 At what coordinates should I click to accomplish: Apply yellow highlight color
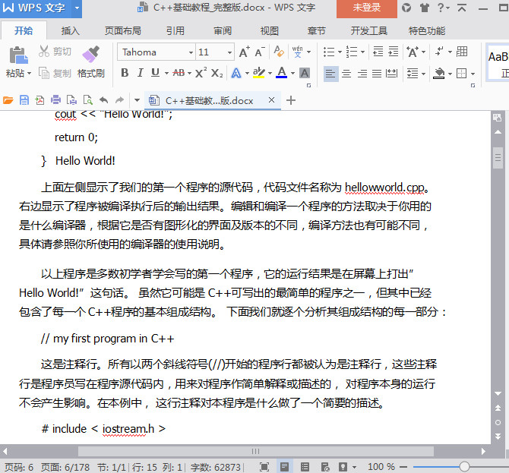[259, 73]
